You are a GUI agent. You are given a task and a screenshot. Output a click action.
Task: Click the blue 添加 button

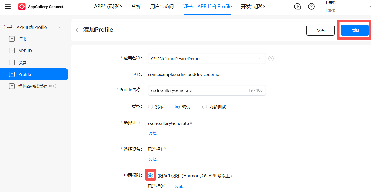click(x=355, y=30)
